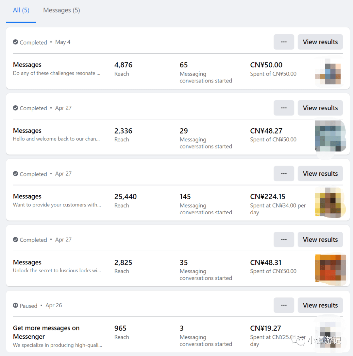View results for the 2,336 reach ad
The image size is (353, 356).
320,108
